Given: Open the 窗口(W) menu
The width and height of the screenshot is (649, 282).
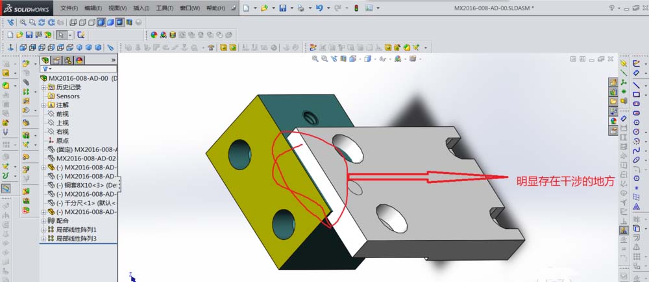Looking at the screenshot, I should [x=190, y=8].
